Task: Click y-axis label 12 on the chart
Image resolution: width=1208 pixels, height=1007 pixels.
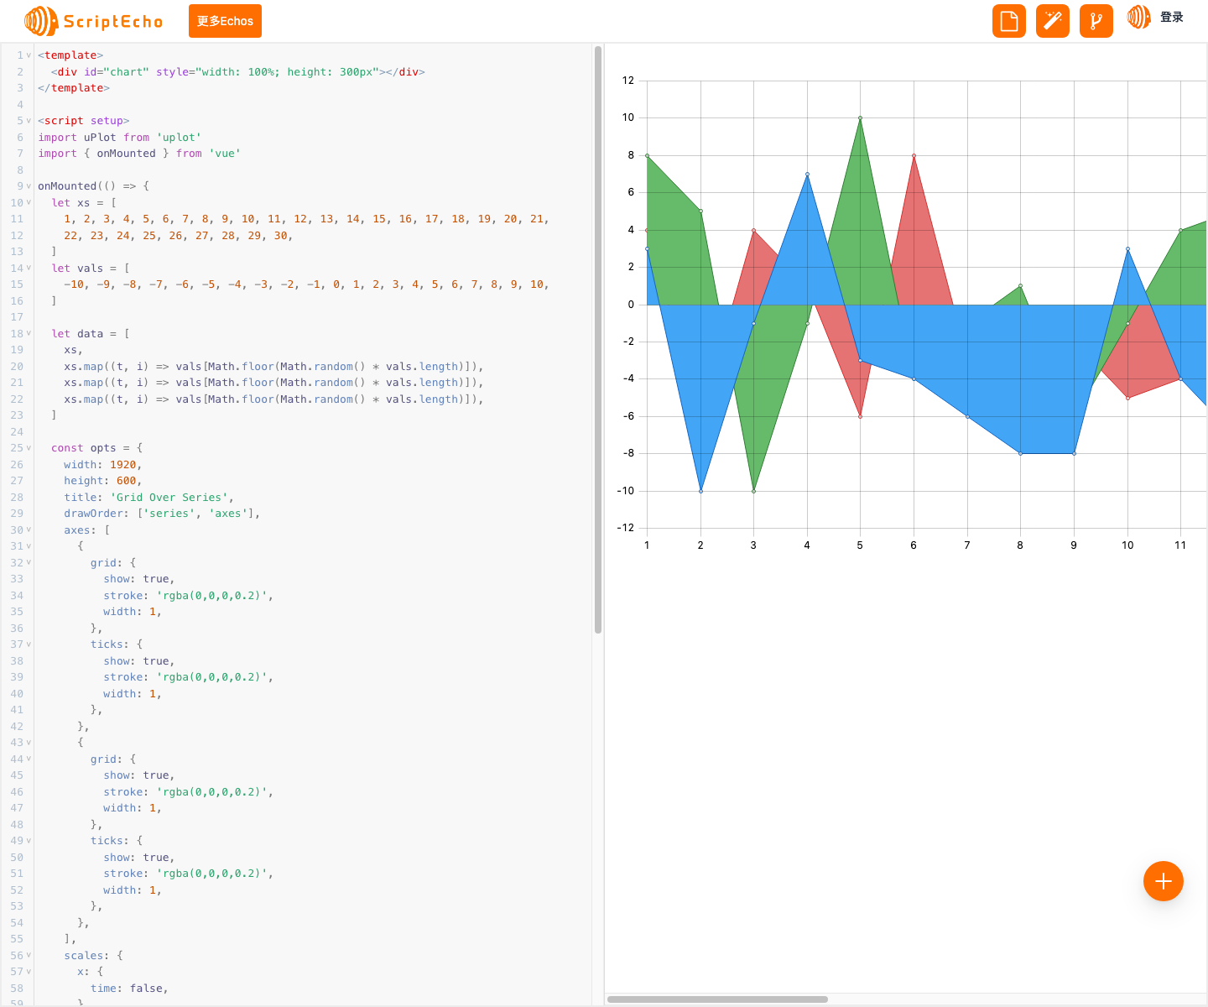Action: [628, 81]
